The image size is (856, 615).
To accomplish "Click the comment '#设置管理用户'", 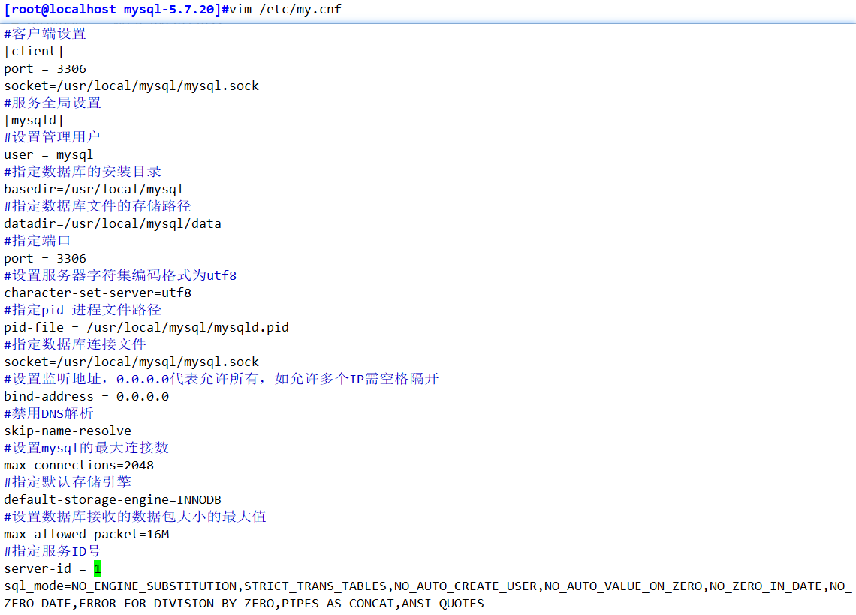I will coord(53,136).
